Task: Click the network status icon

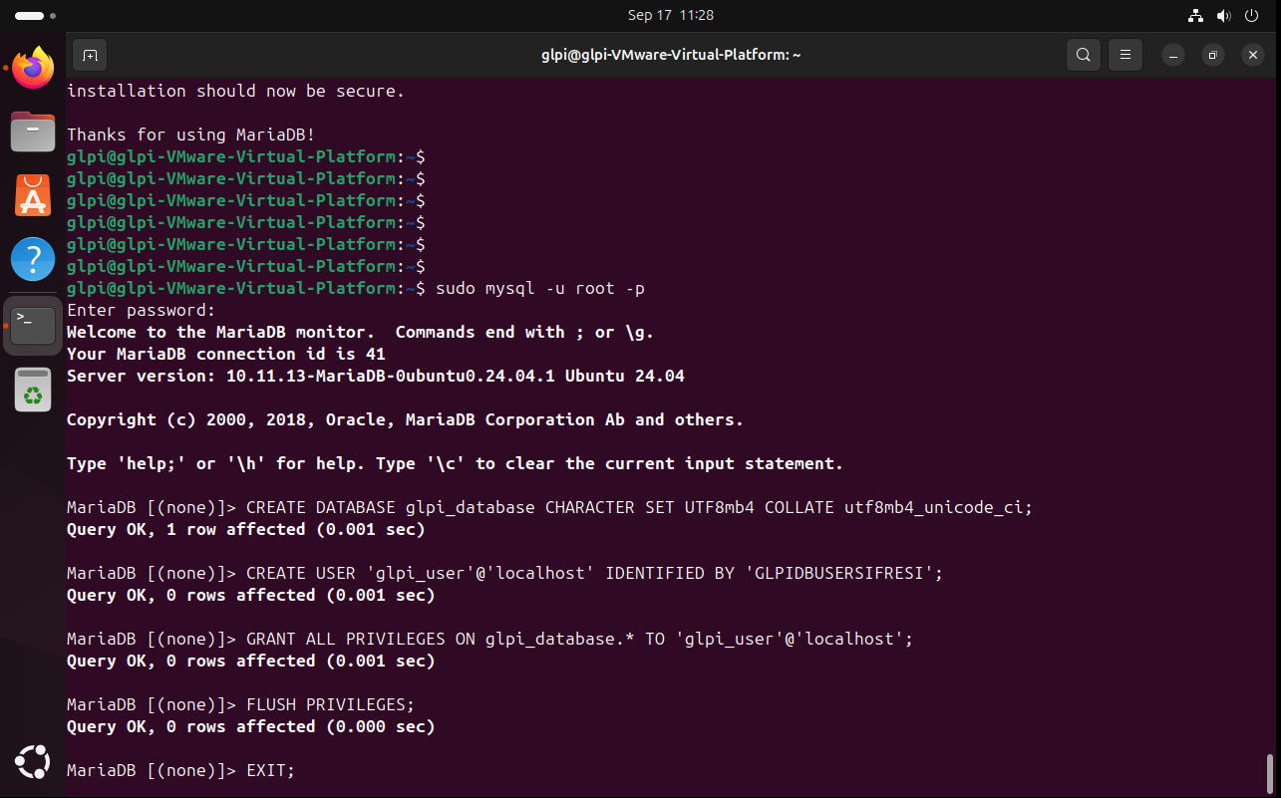Action: [x=1196, y=16]
